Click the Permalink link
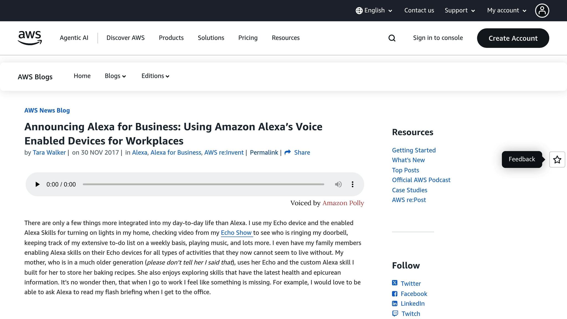 coord(264,153)
